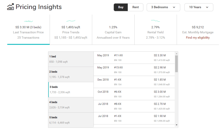Click the scroll down arrow in transactions list
This screenshot has height=130, width=223.
click(177, 125)
